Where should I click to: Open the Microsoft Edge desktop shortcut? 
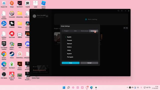(4, 66)
